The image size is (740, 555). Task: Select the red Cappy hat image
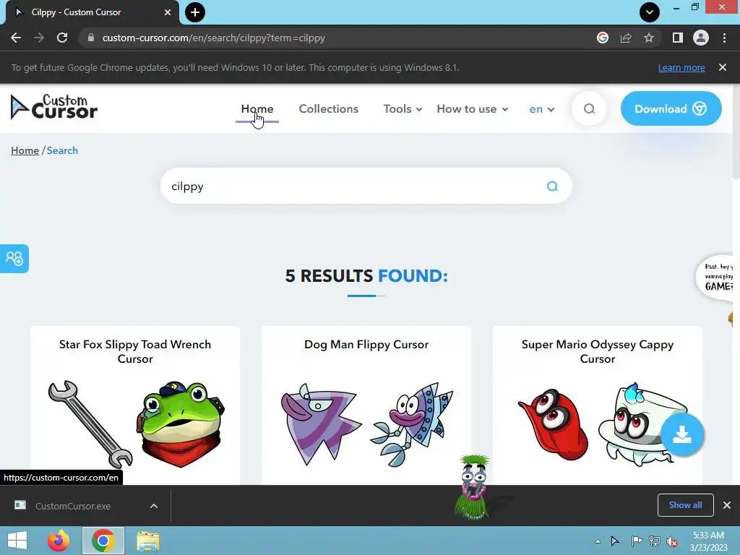tap(553, 423)
